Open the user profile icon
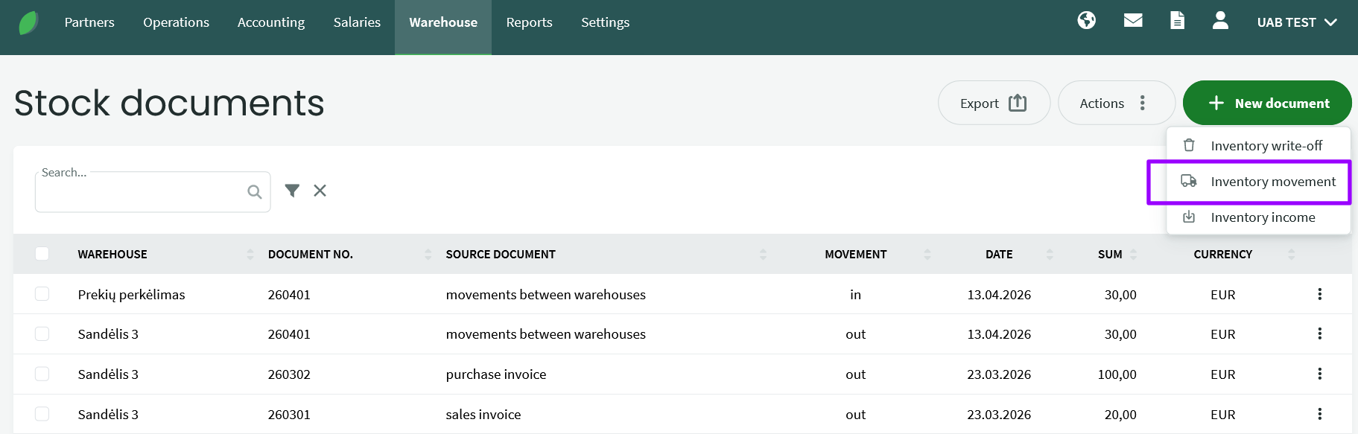Screen dimensions: 1358x434 1219,21
